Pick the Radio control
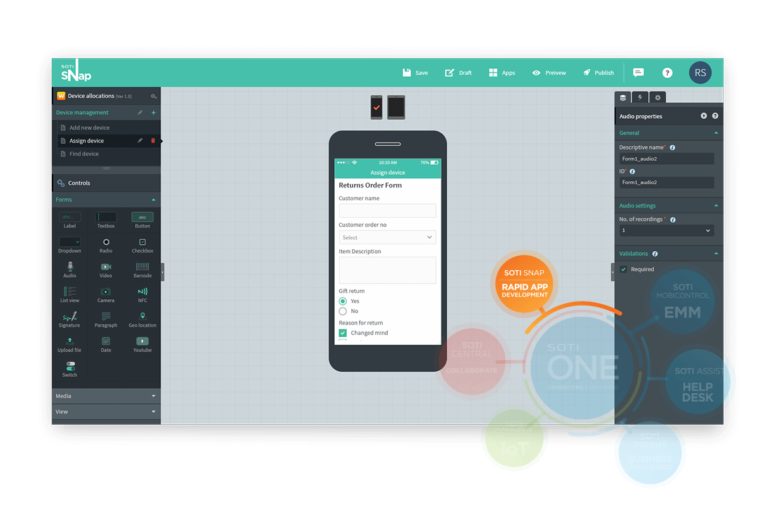Screen dimensions: 758x505 coord(106,246)
